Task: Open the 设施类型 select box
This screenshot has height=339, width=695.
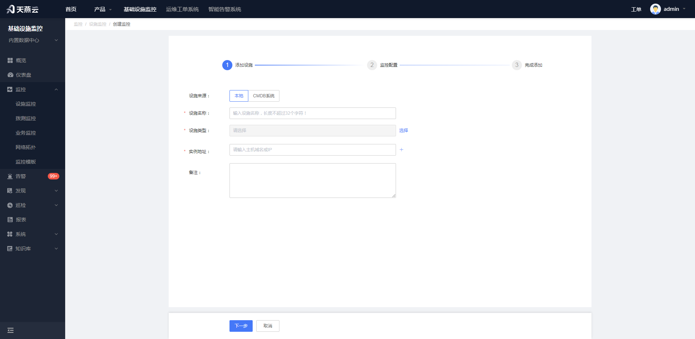Action: coord(313,131)
